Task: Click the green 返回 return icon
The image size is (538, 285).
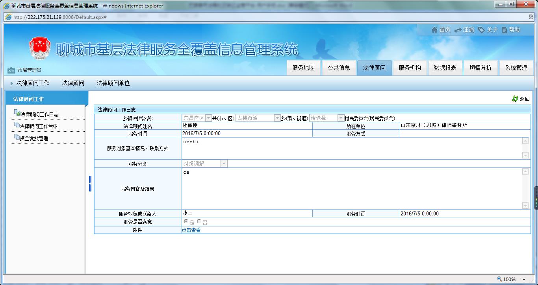Action: [515, 99]
